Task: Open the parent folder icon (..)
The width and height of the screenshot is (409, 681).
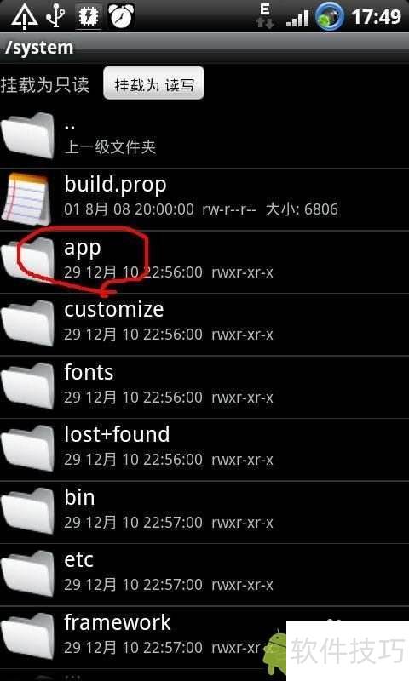Action: (x=28, y=135)
